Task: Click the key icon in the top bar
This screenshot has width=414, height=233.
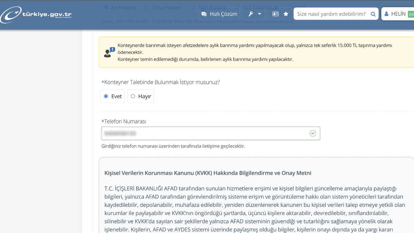Action: click(x=250, y=14)
